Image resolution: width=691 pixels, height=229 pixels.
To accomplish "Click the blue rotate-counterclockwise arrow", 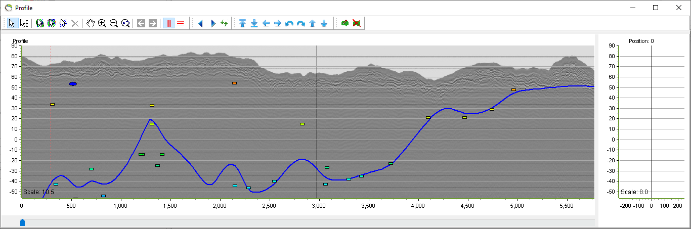I will click(289, 23).
